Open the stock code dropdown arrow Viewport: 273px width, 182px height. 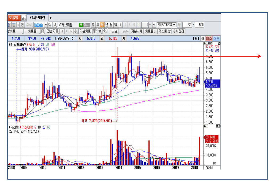pos(46,25)
